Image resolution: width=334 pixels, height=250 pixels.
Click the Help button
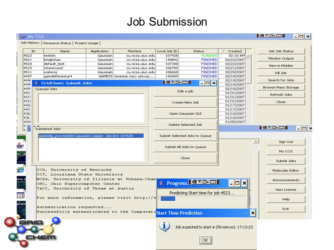[x=286, y=199]
